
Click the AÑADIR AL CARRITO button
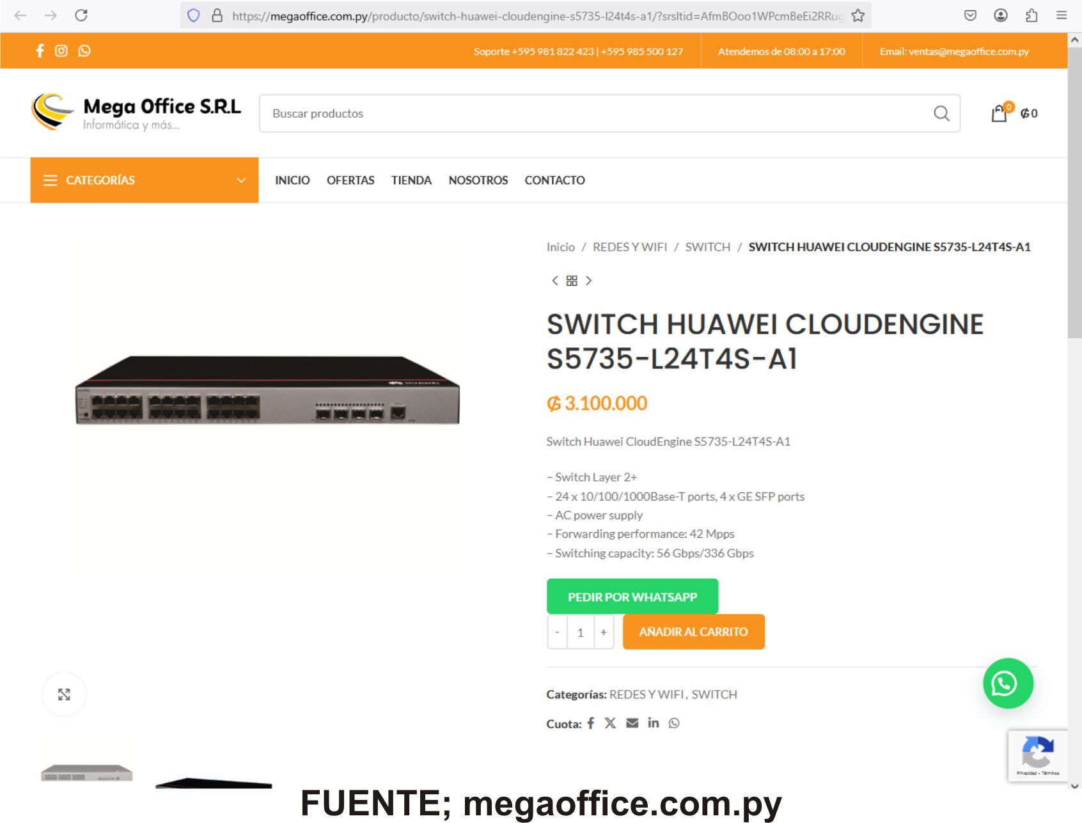(x=694, y=632)
